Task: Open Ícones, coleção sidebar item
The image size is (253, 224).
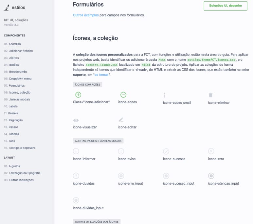Action: [20, 93]
